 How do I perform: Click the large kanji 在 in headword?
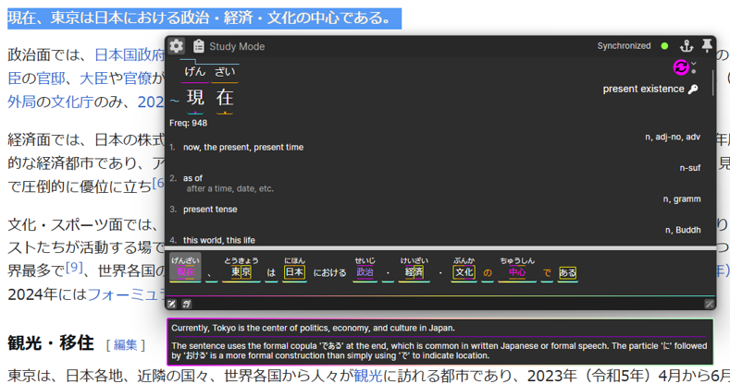(225, 98)
